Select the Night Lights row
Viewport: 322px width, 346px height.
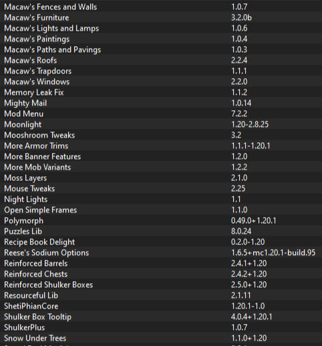(161, 199)
